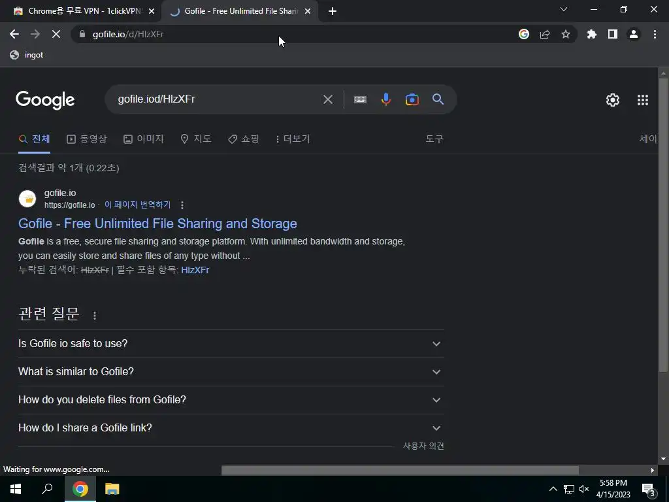Open Google search settings gear

613,100
